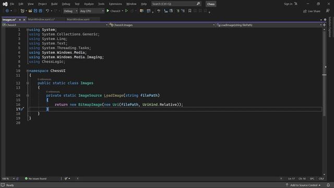
Task: Open the open tabs list dropdown arrow
Action: [321, 20]
